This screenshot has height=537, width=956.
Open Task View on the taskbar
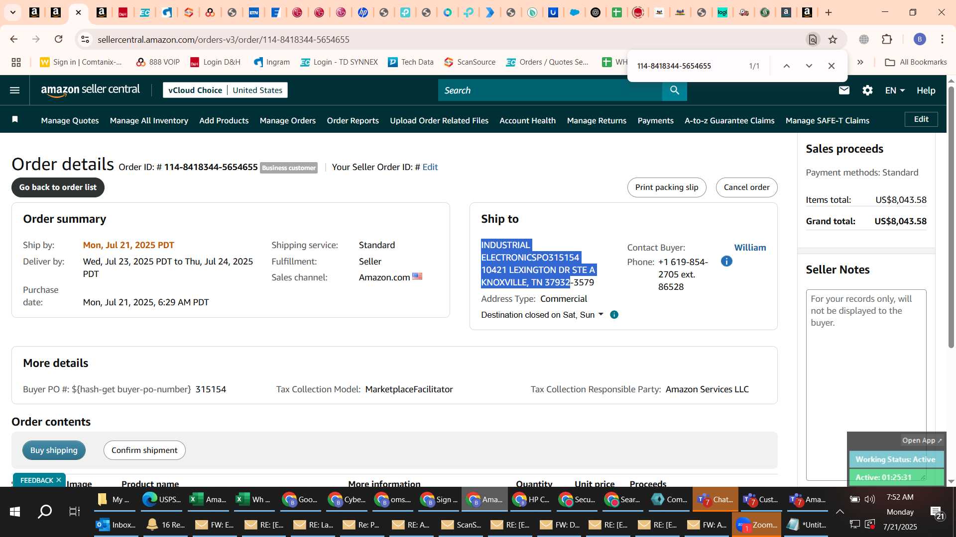point(75,511)
